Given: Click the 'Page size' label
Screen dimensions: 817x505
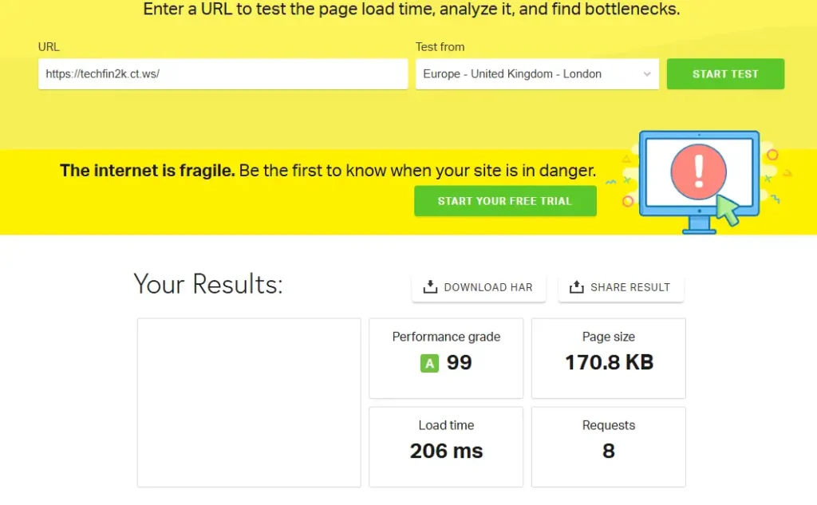Looking at the screenshot, I should click(x=608, y=337).
